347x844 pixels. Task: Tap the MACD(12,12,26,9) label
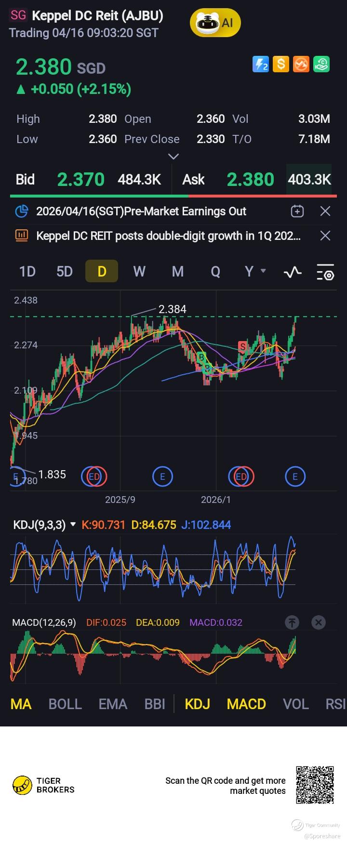tap(44, 622)
